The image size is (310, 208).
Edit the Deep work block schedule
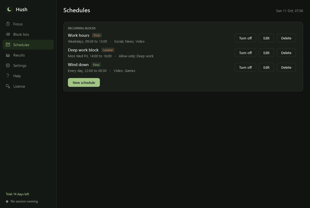pyautogui.click(x=266, y=53)
